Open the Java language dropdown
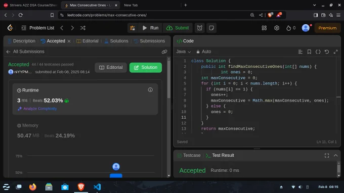Viewport: 344px width, 193px height. click(184, 52)
